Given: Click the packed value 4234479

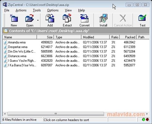Looking at the screenshot, I should click(x=129, y=61).
